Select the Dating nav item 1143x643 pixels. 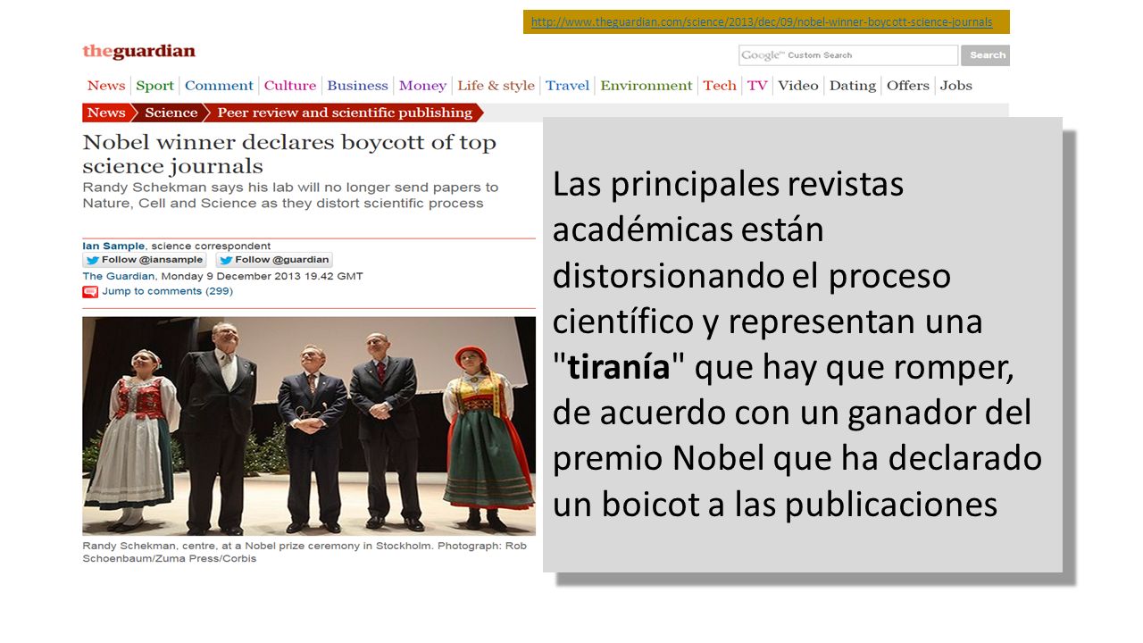pos(852,86)
